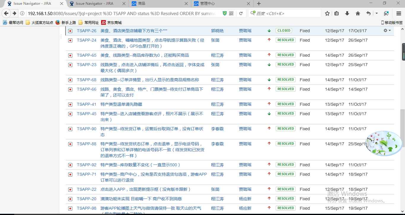Open the 移动版书签 mobile bookmarks
Screen dimensions: 405x215
pos(392,22)
